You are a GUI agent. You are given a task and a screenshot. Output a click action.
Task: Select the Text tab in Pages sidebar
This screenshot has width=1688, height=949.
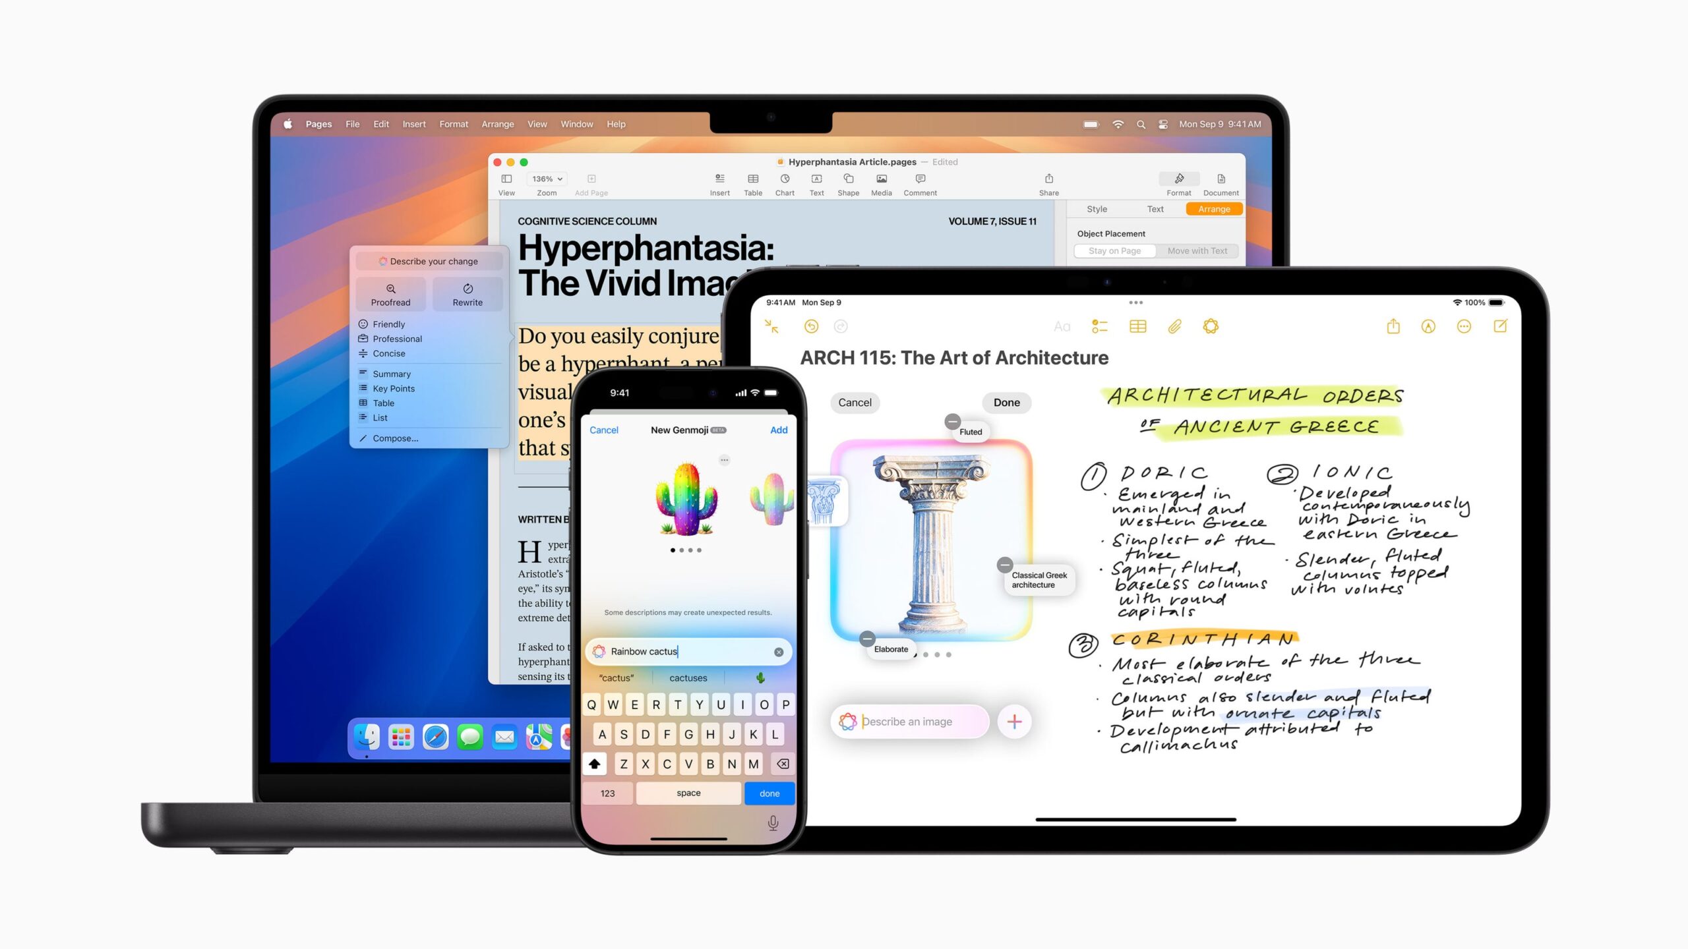pos(1153,210)
